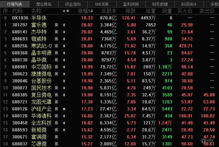Open the 财务数据 tab
The height and width of the screenshot is (147, 219).
click(160, 4)
